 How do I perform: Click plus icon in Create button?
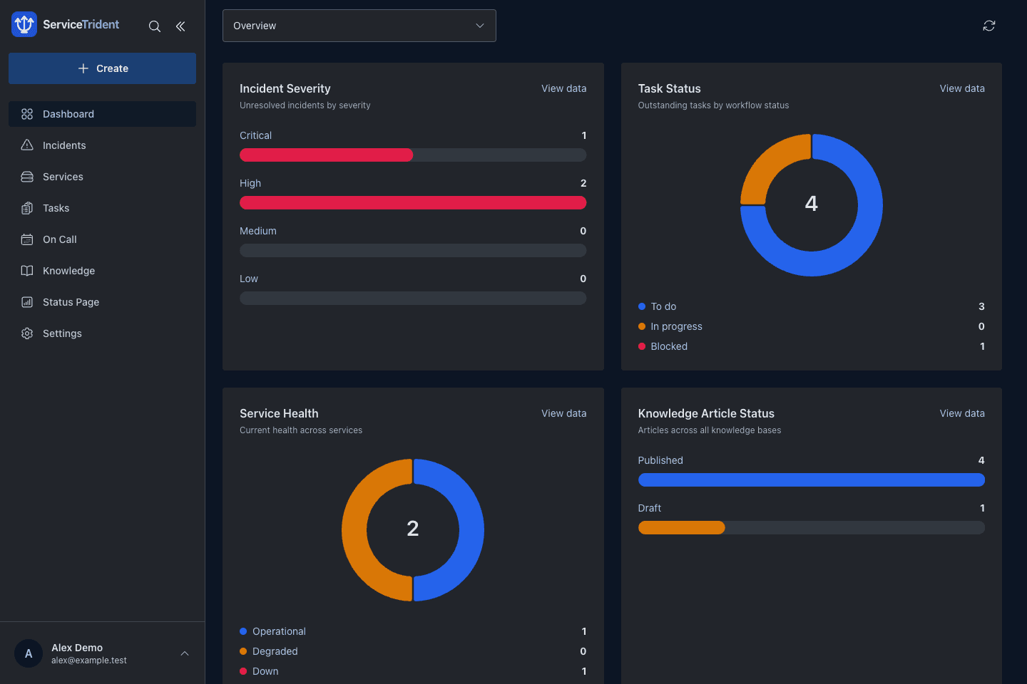click(x=83, y=68)
